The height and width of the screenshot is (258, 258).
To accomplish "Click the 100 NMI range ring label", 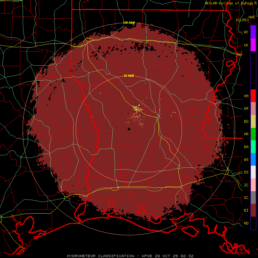I will 129,23.
